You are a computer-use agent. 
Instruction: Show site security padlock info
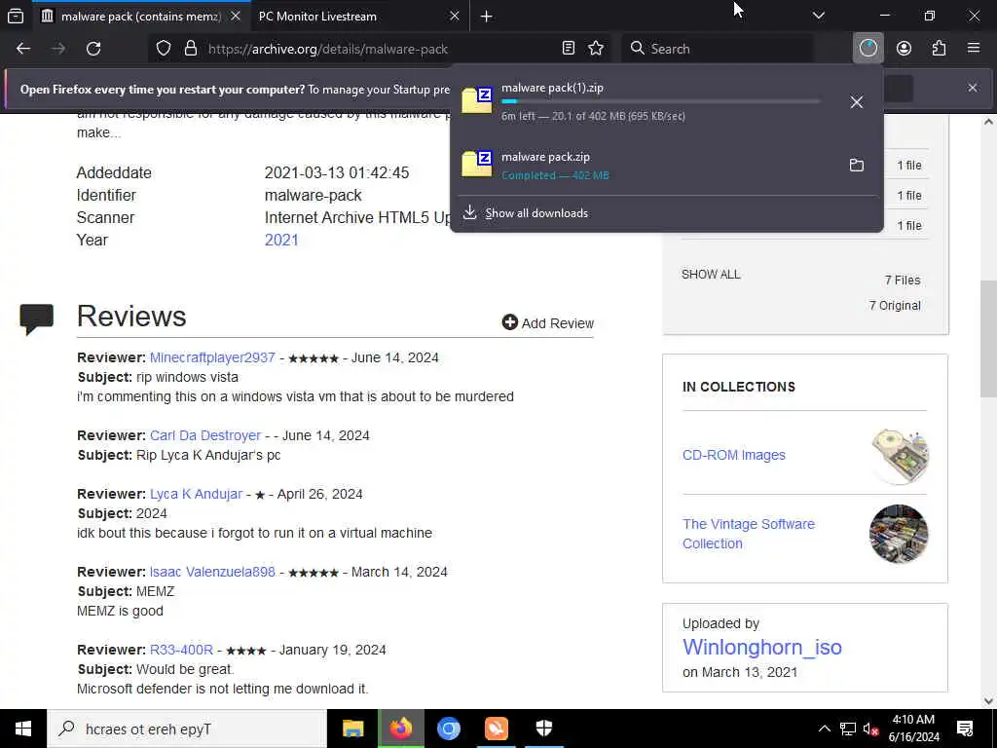(x=190, y=49)
